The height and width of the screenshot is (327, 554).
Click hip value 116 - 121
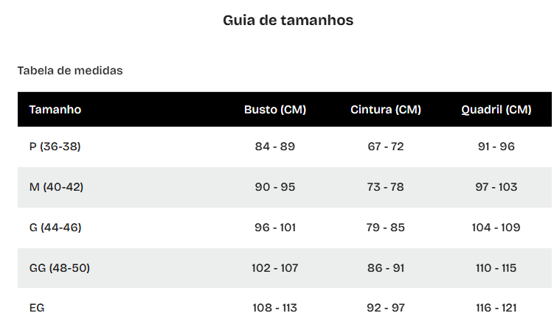click(496, 308)
